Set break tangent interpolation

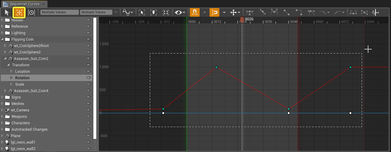[274, 12]
